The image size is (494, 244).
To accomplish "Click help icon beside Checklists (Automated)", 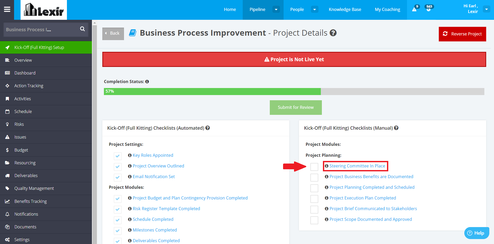I will [x=208, y=128].
